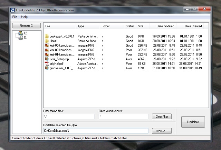Click the Leaf_Setup.zip archive icon

(x=47, y=59)
